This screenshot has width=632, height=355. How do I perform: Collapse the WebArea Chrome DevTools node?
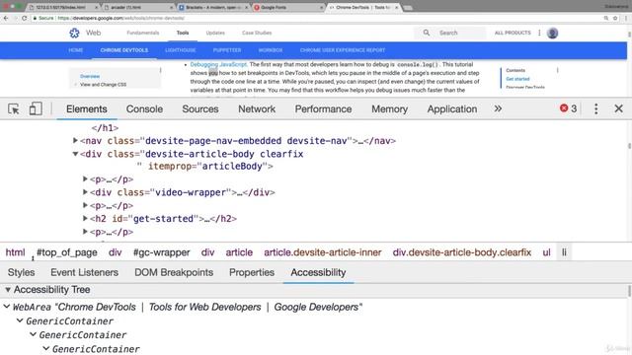click(x=7, y=307)
